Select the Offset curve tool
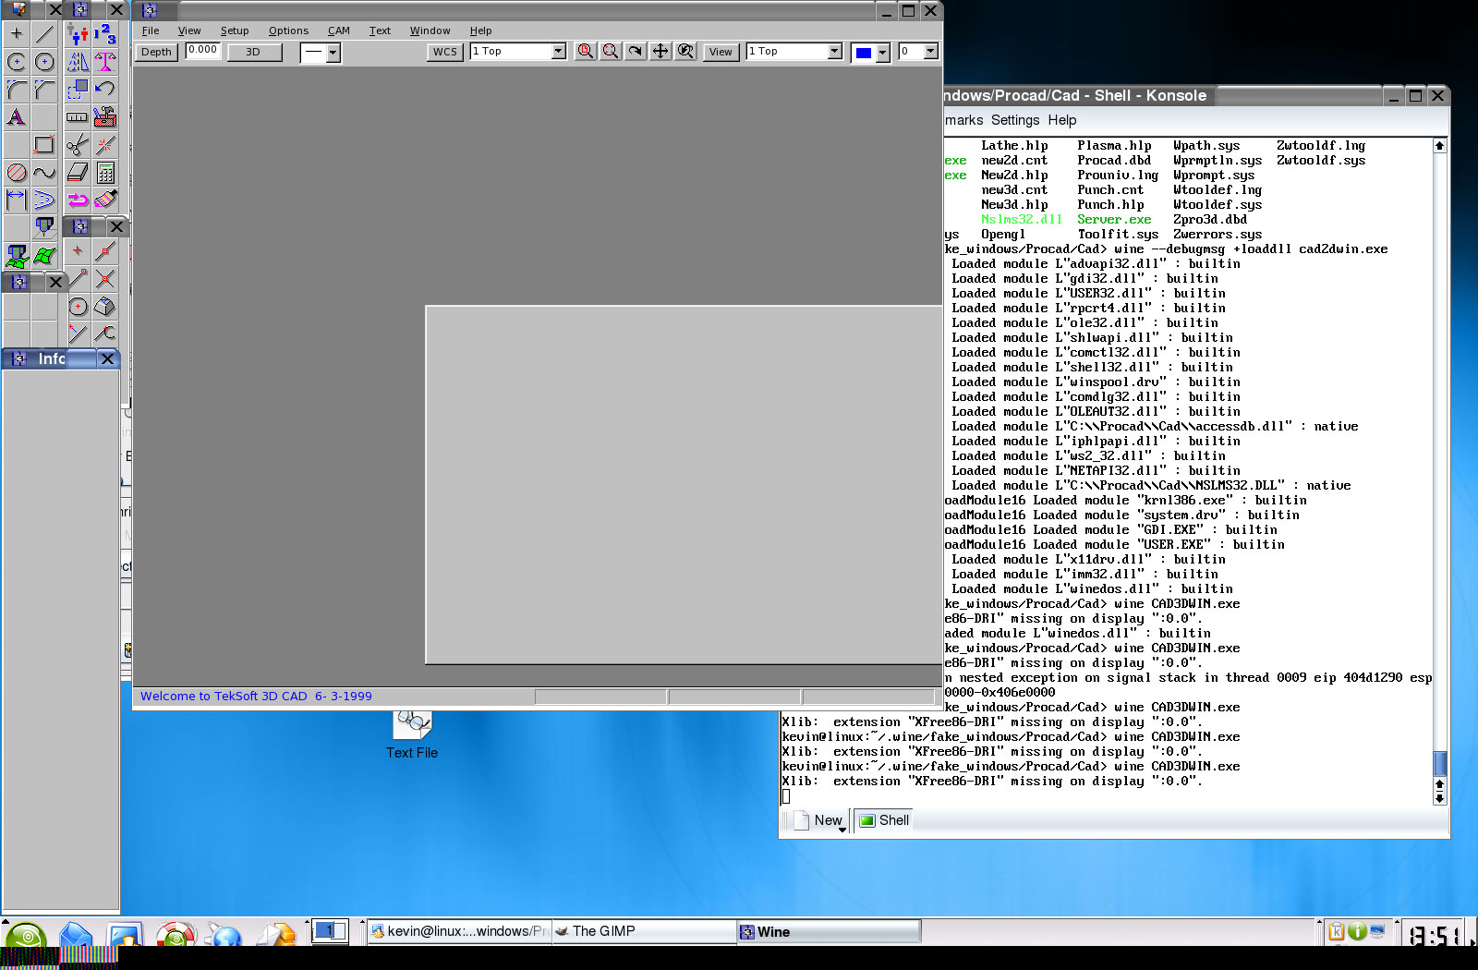This screenshot has height=970, width=1478. point(44,200)
